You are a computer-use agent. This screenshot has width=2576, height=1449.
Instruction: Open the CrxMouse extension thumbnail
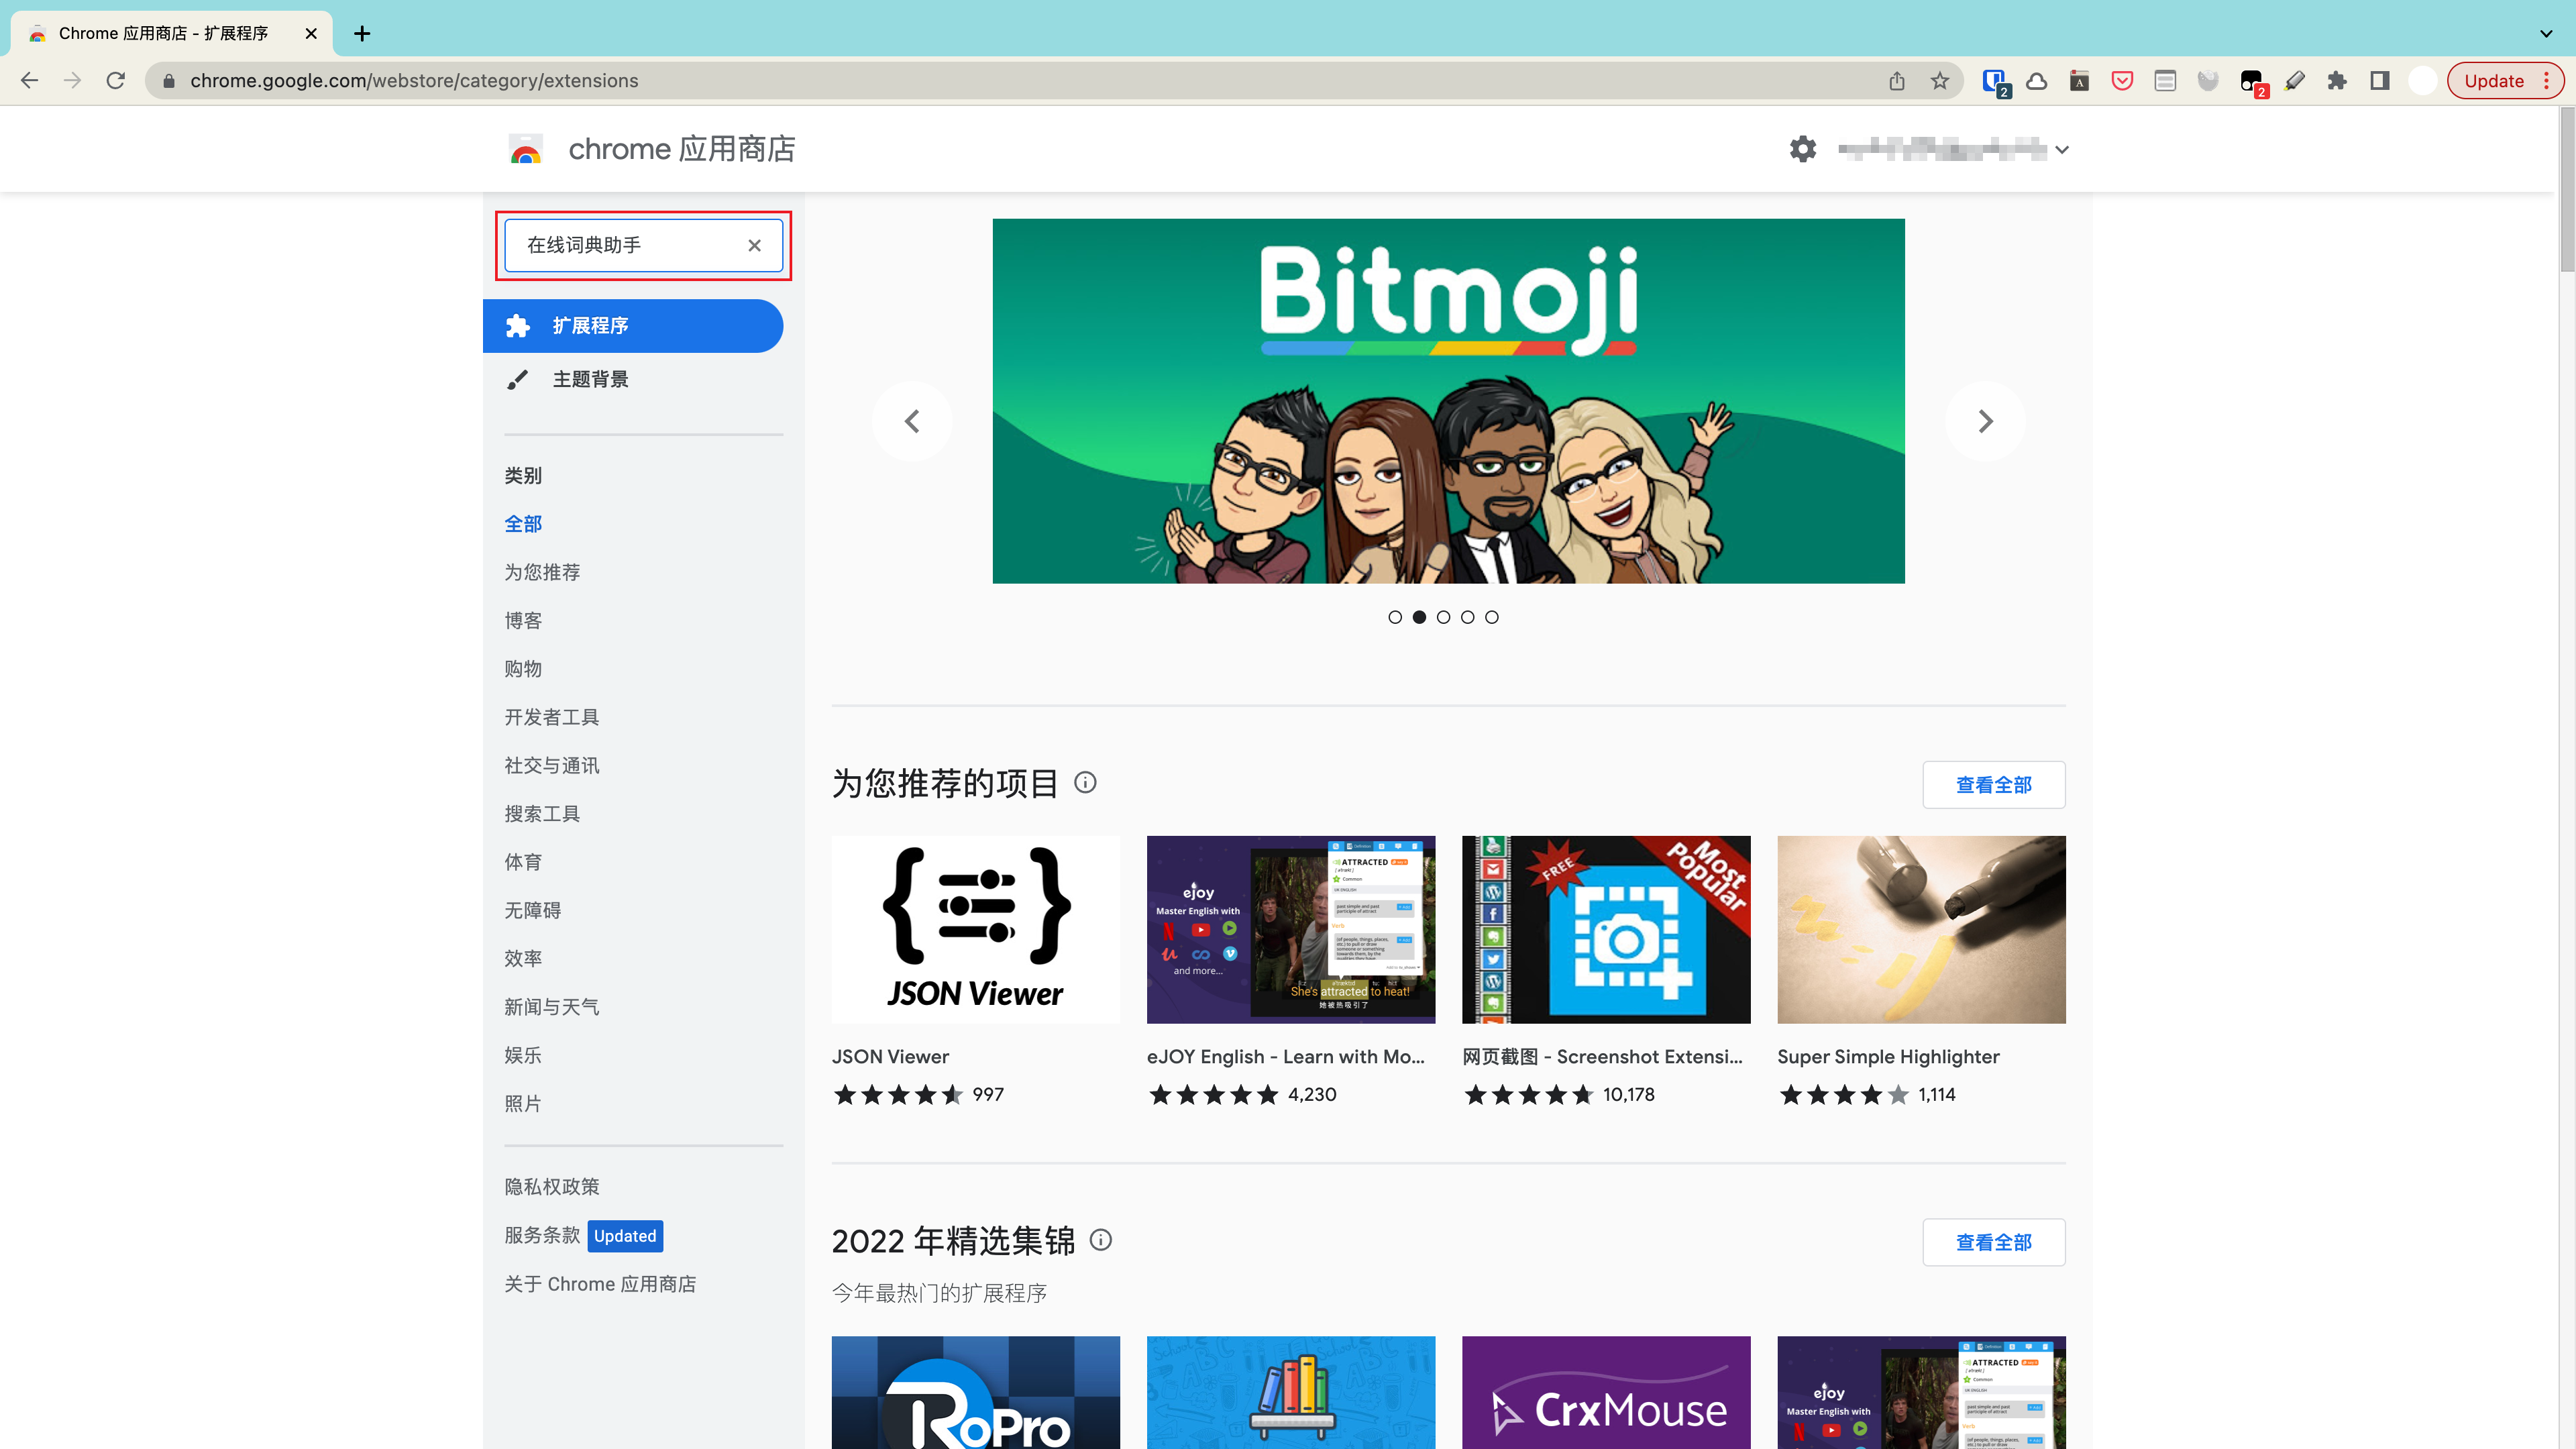pyautogui.click(x=1606, y=1393)
